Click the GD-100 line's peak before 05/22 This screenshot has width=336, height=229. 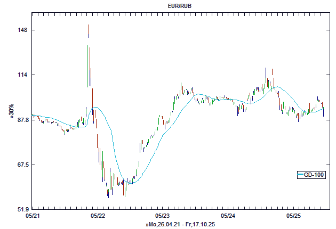(x=95, y=108)
